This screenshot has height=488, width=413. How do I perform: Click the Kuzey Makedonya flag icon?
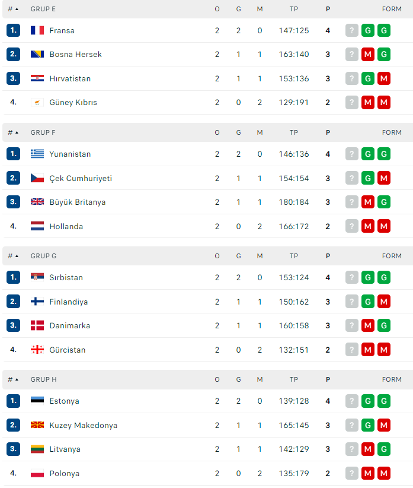coord(37,425)
